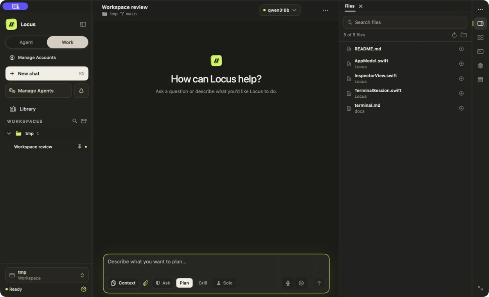489x297 pixels.
Task: Select the tmp workspace folder row
Action: click(x=47, y=134)
